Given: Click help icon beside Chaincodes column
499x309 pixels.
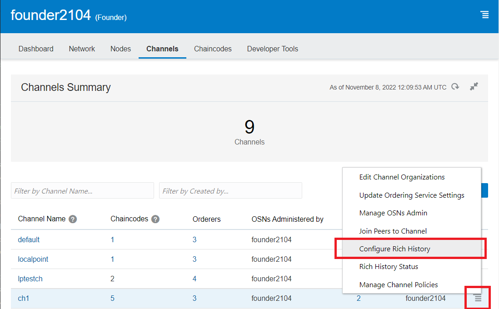Looking at the screenshot, I should (155, 219).
